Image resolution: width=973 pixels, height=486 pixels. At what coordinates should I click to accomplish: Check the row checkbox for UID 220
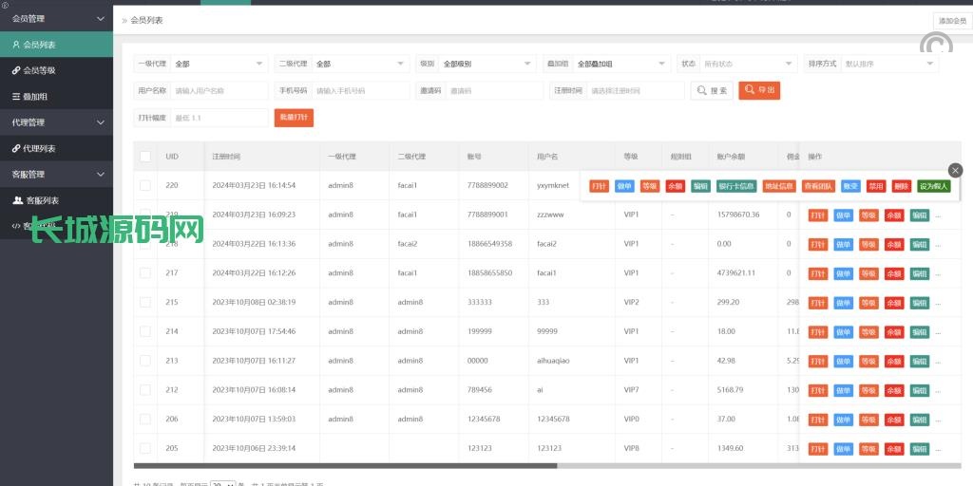coord(145,186)
